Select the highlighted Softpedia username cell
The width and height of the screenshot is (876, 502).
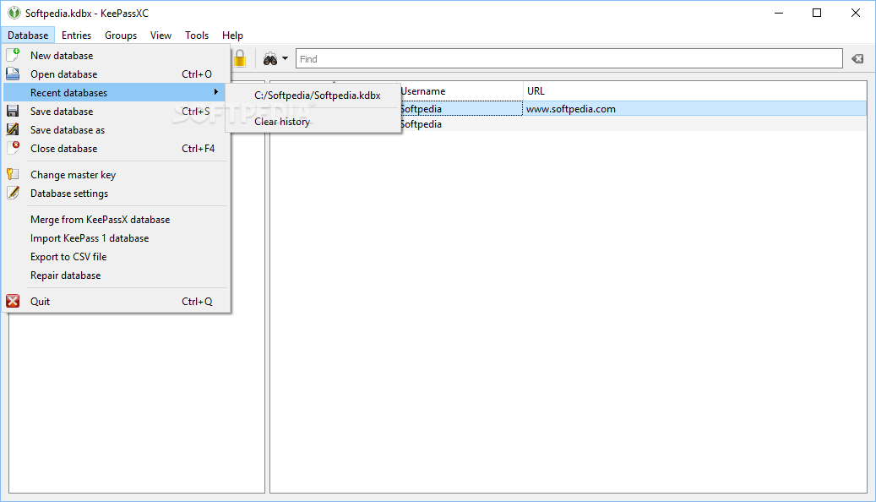(461, 109)
